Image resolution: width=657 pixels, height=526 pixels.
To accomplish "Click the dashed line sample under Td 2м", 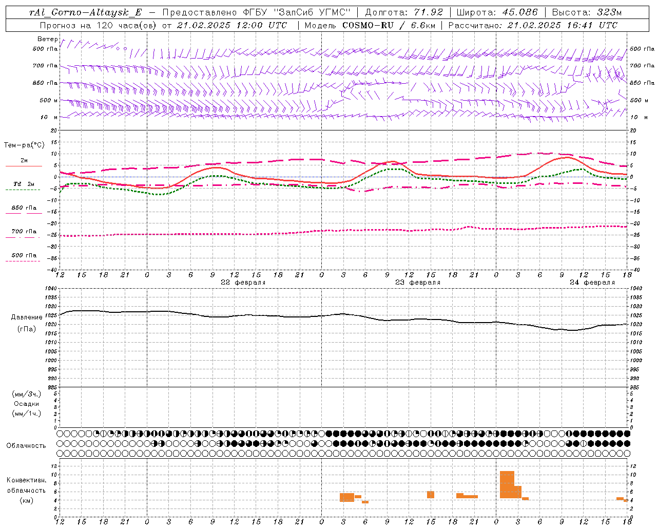I will point(23,190).
